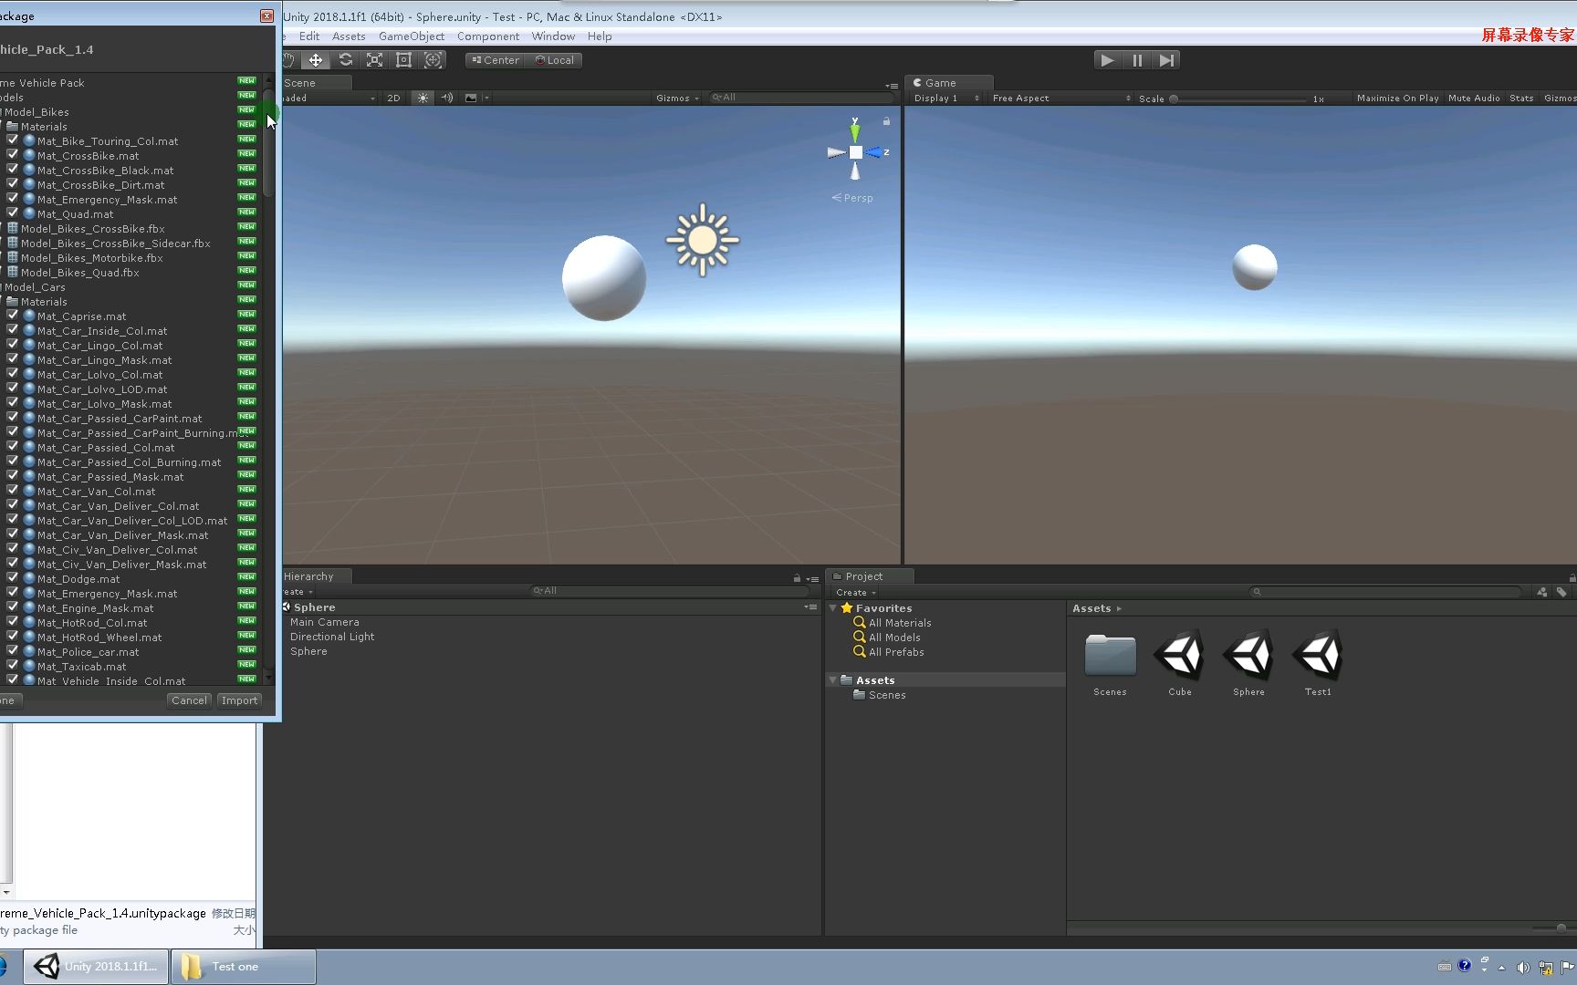Click Cancel in package dialog

point(189,700)
